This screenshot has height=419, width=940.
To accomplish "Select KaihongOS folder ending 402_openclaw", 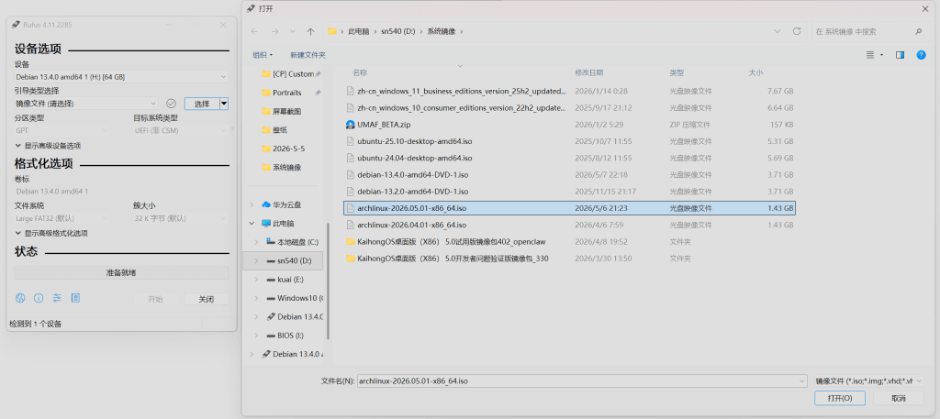I will 569,242.
